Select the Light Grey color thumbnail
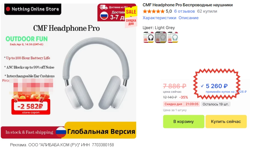Viewport: 263px width, 149px height. 160,37
